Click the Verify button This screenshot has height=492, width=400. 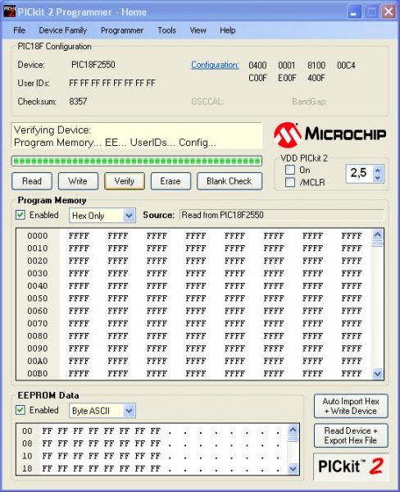pos(125,181)
